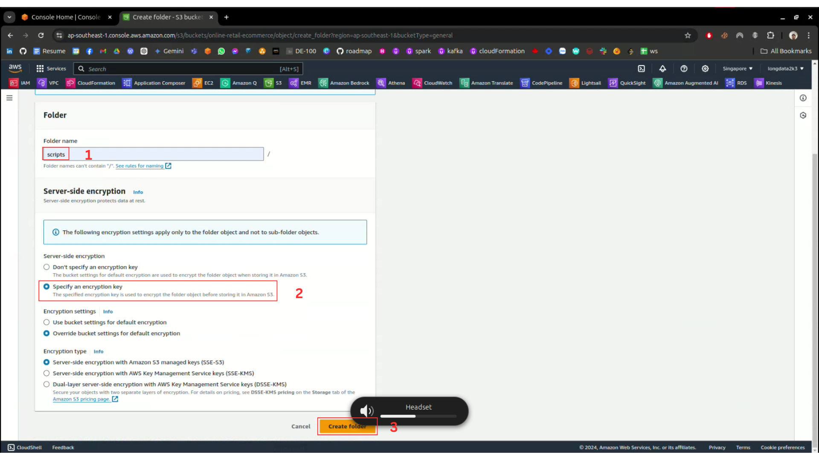This screenshot has width=819, height=460.
Task: Expand the longdata2k3 account menu
Action: click(785, 69)
